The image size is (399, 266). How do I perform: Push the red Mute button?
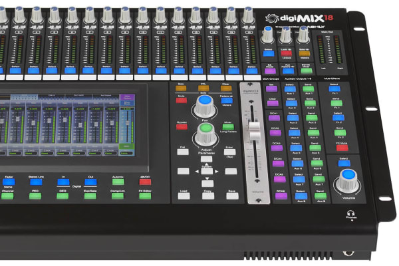tap(182, 100)
